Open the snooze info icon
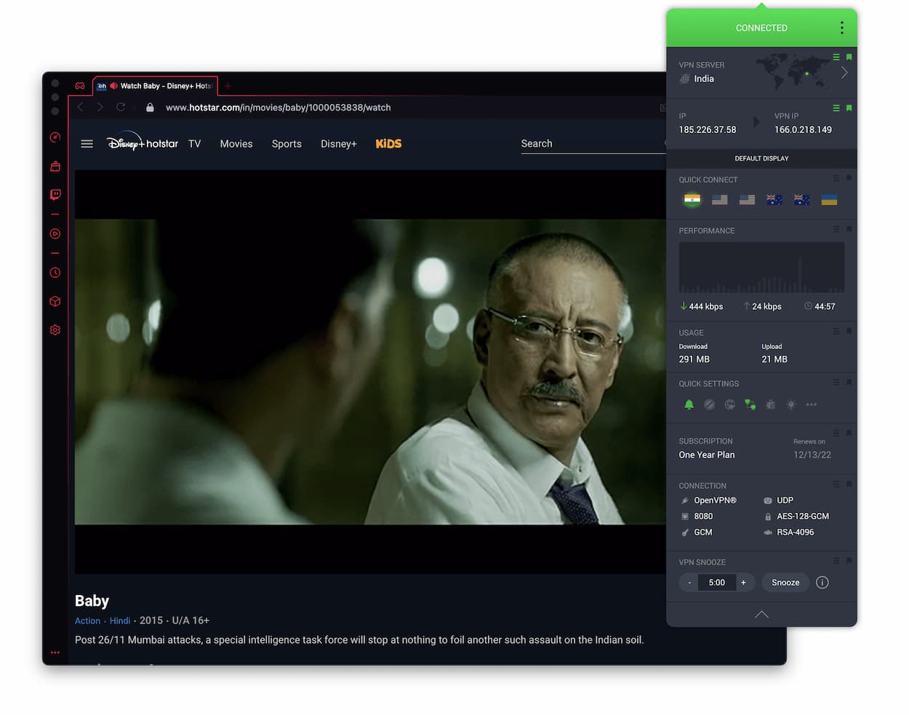The image size is (909, 715). click(x=822, y=583)
